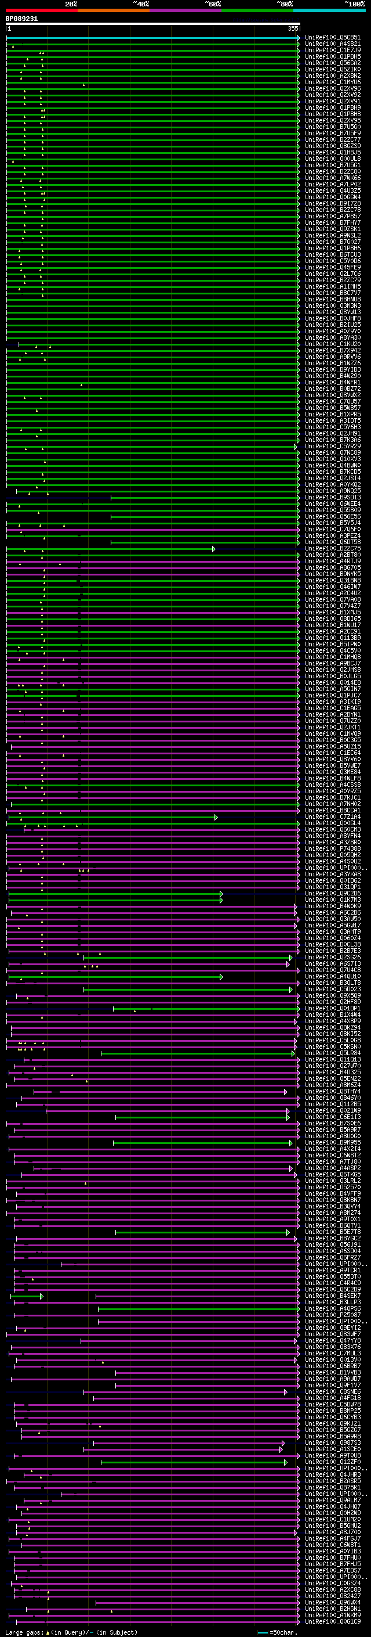Select hit UniRef100_Q1PBH9
Screen dimensions: 371x1637
coord(332,108)
